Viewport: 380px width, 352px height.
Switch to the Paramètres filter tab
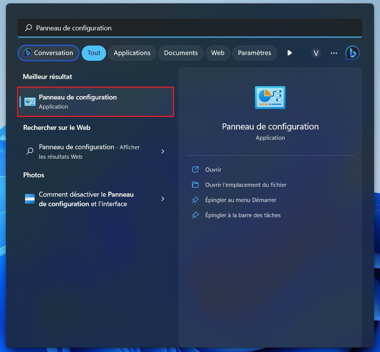click(254, 53)
